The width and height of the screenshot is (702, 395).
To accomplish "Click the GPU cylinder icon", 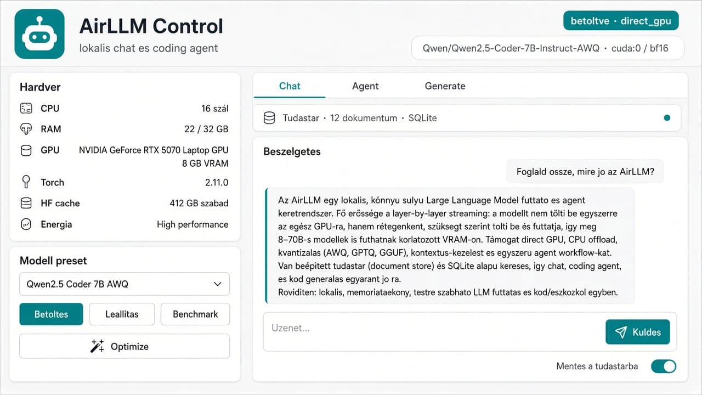I will click(x=26, y=150).
